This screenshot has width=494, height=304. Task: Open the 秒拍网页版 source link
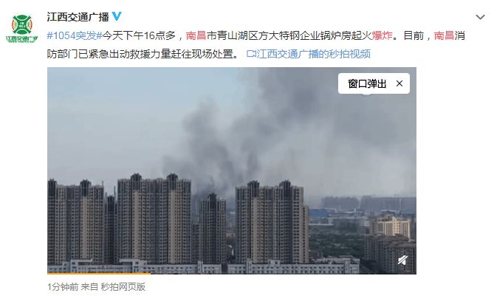click(123, 287)
